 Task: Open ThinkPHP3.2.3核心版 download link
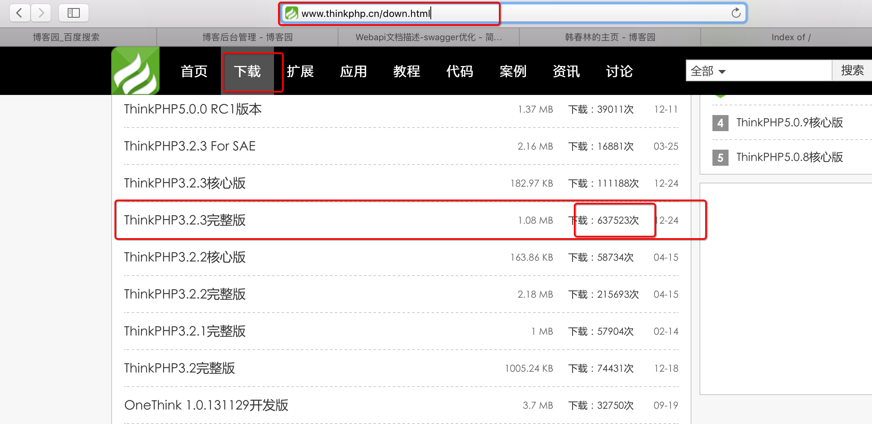(x=185, y=183)
